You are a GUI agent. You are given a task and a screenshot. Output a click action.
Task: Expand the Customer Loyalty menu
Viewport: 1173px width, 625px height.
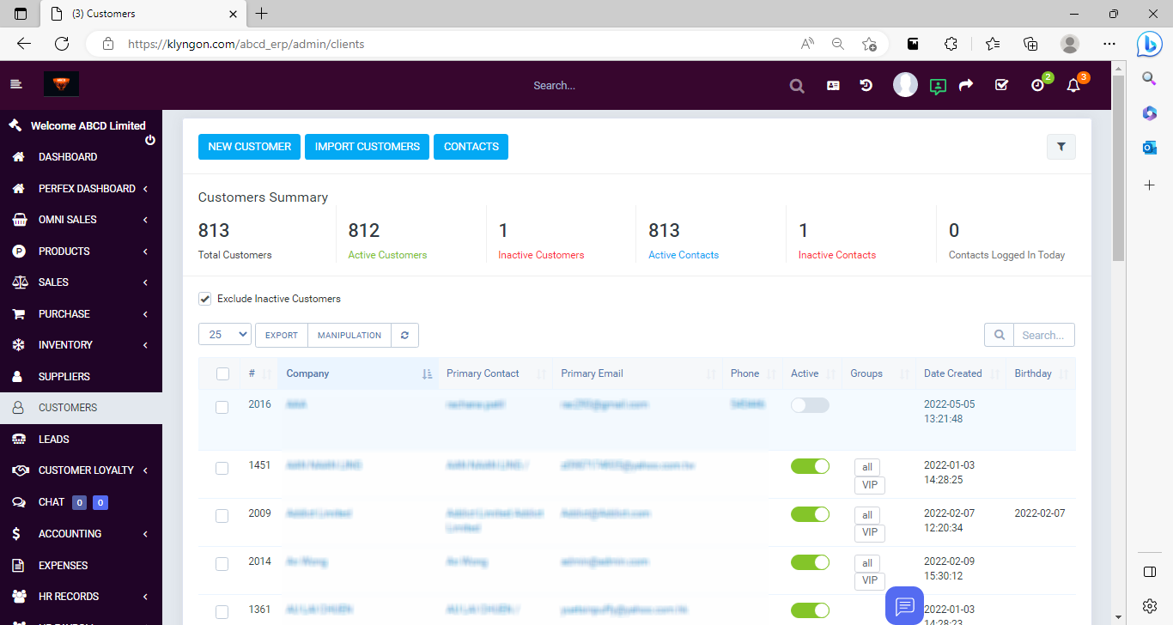click(x=81, y=470)
